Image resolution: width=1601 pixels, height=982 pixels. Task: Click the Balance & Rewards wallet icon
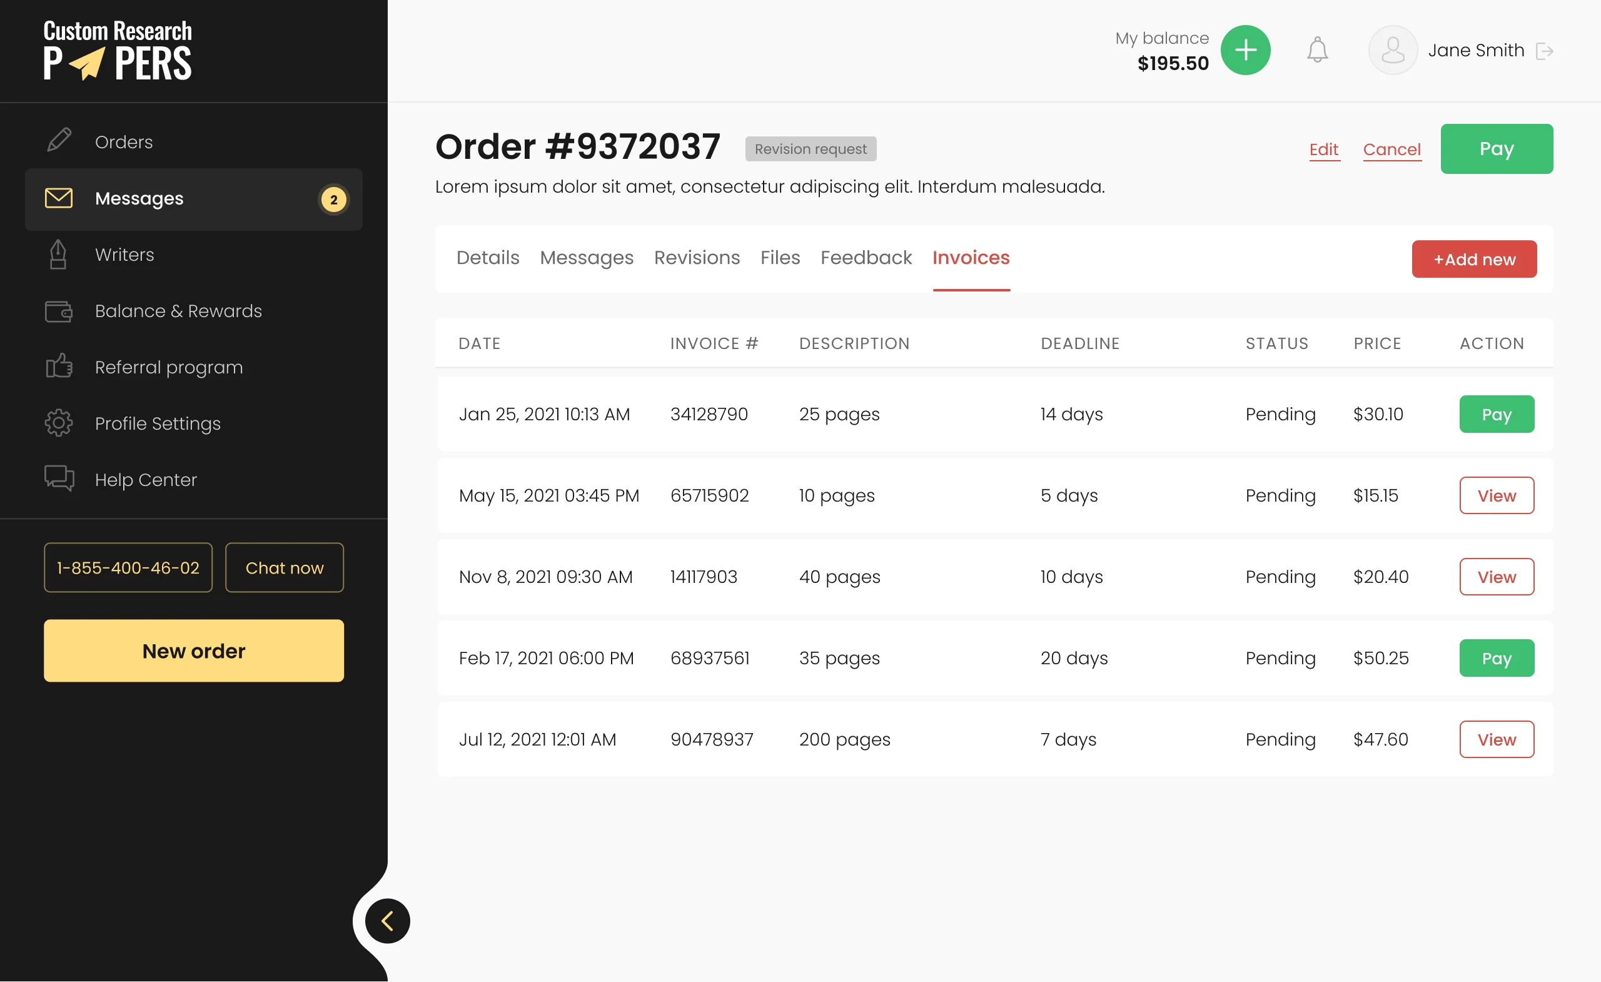click(x=59, y=311)
